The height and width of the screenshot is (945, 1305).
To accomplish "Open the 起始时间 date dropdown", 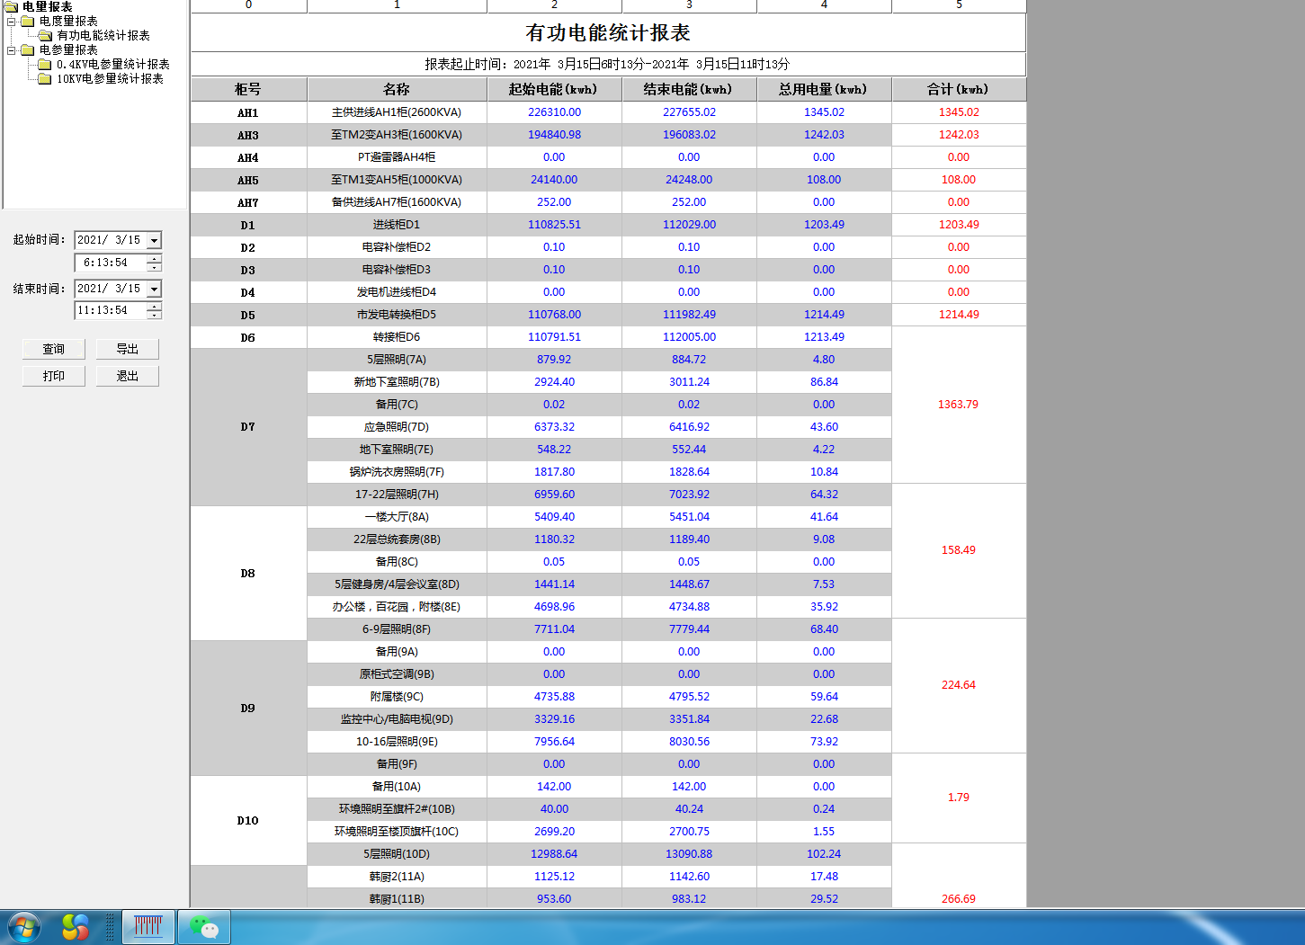I will point(154,240).
